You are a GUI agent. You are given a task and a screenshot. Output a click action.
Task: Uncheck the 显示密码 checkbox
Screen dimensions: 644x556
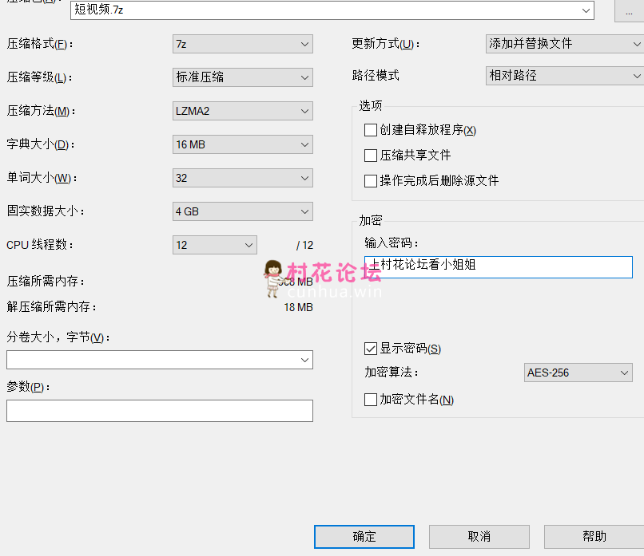(x=371, y=349)
